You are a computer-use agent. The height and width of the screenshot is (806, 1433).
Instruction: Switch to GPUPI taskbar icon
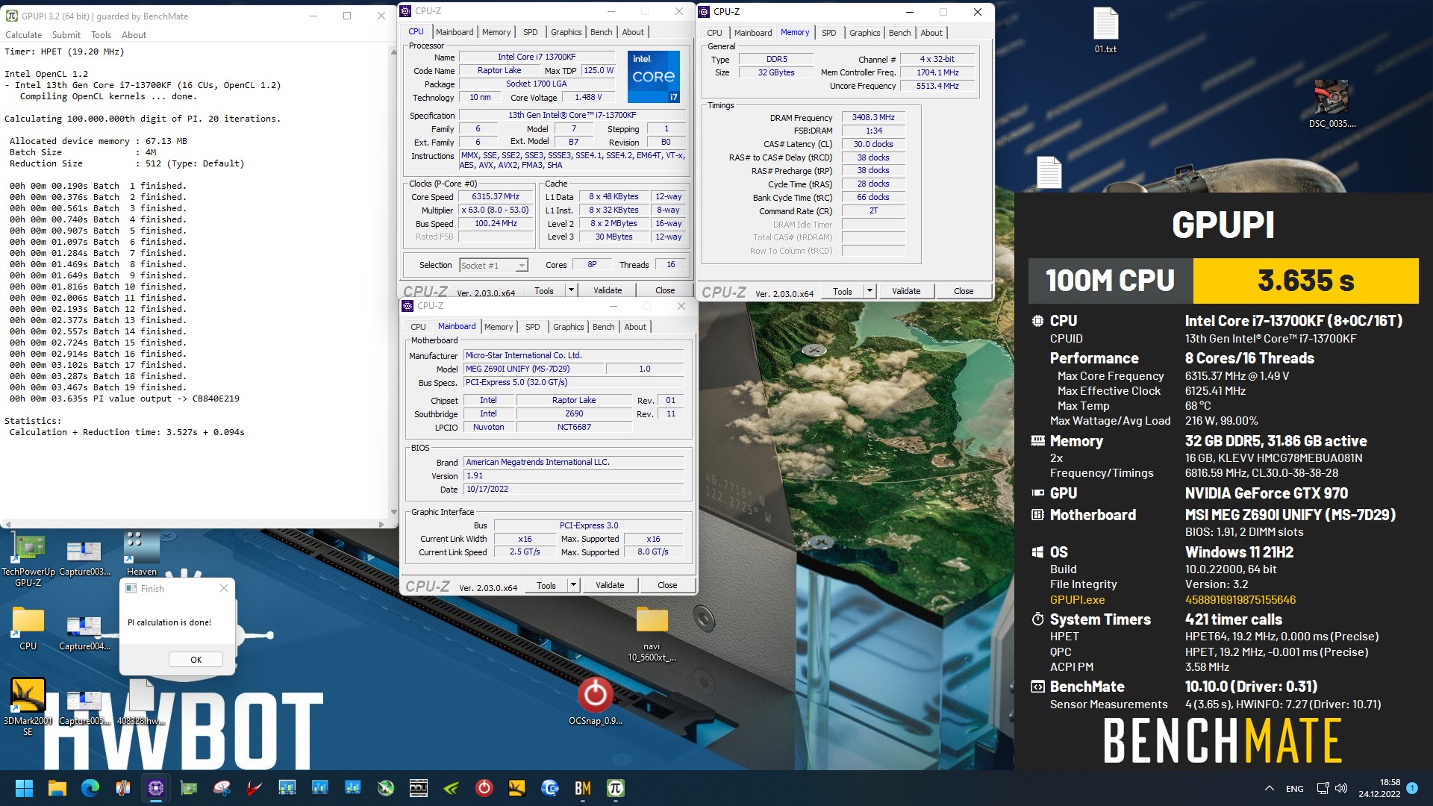(616, 788)
